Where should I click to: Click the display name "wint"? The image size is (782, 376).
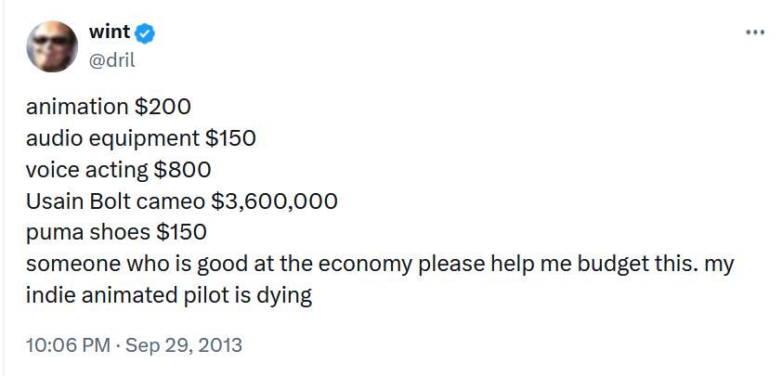[109, 33]
